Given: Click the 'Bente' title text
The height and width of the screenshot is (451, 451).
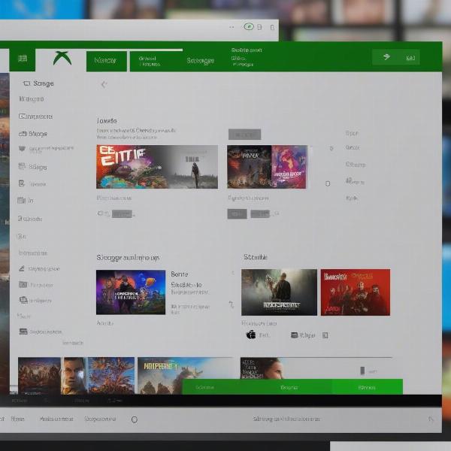Looking at the screenshot, I should (180, 274).
